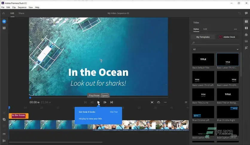Toggle loop playback icon

click(158, 102)
